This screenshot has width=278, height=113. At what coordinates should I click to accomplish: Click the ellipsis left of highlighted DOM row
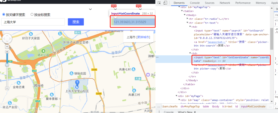click(x=157, y=57)
